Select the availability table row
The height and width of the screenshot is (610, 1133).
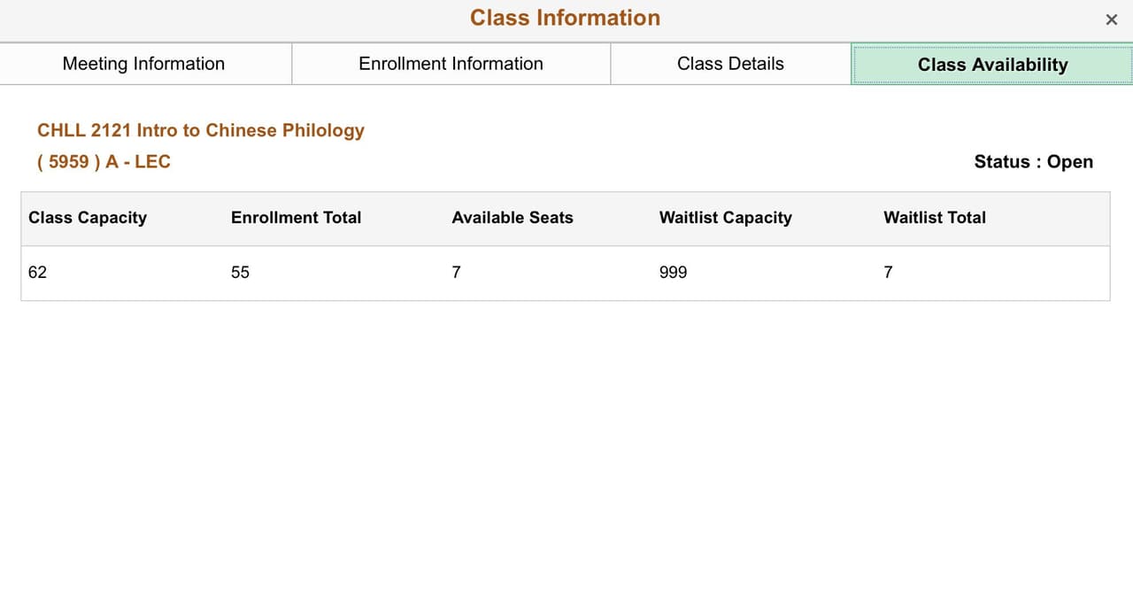[x=566, y=272]
